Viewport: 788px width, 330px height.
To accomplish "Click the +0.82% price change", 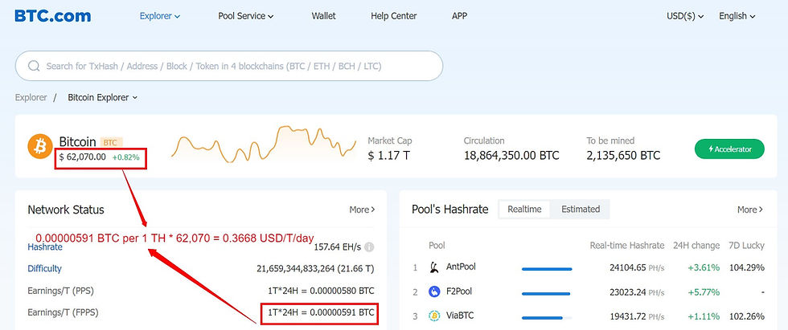I will pos(125,157).
